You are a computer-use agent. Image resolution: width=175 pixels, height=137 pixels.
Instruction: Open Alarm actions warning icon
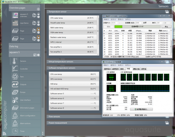pos(15,123)
